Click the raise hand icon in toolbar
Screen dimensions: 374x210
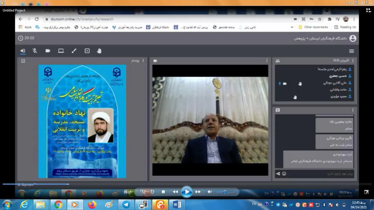pyautogui.click(x=99, y=51)
